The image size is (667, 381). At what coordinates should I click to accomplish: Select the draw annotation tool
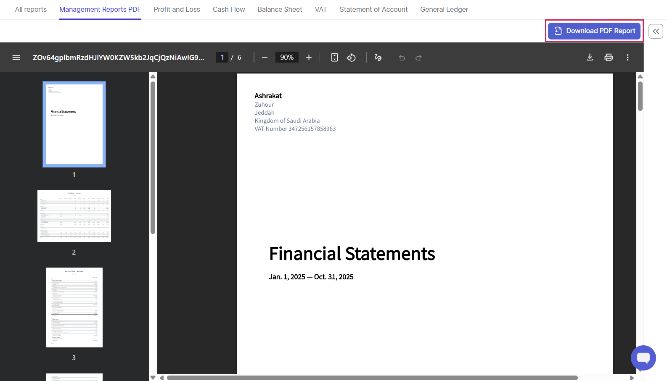click(378, 58)
